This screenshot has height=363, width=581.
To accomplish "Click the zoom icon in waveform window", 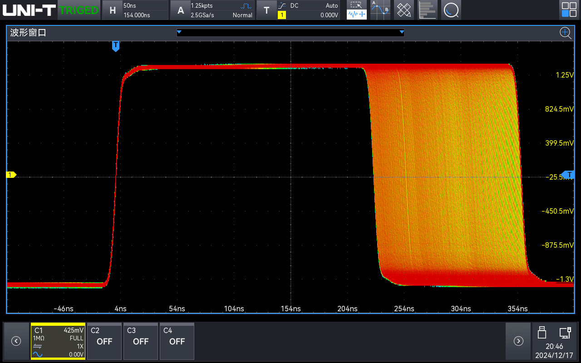I will pyautogui.click(x=565, y=33).
